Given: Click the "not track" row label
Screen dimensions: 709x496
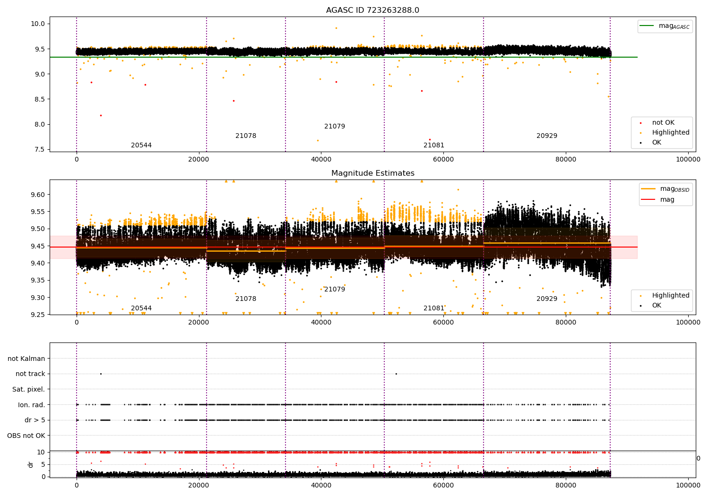Looking at the screenshot, I should click(x=30, y=374).
